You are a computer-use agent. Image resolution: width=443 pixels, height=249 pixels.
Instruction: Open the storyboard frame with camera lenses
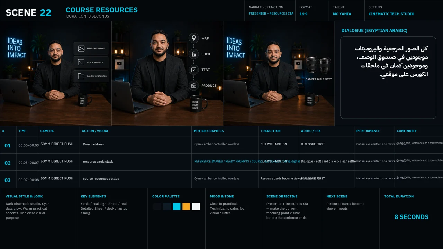click(x=279, y=73)
